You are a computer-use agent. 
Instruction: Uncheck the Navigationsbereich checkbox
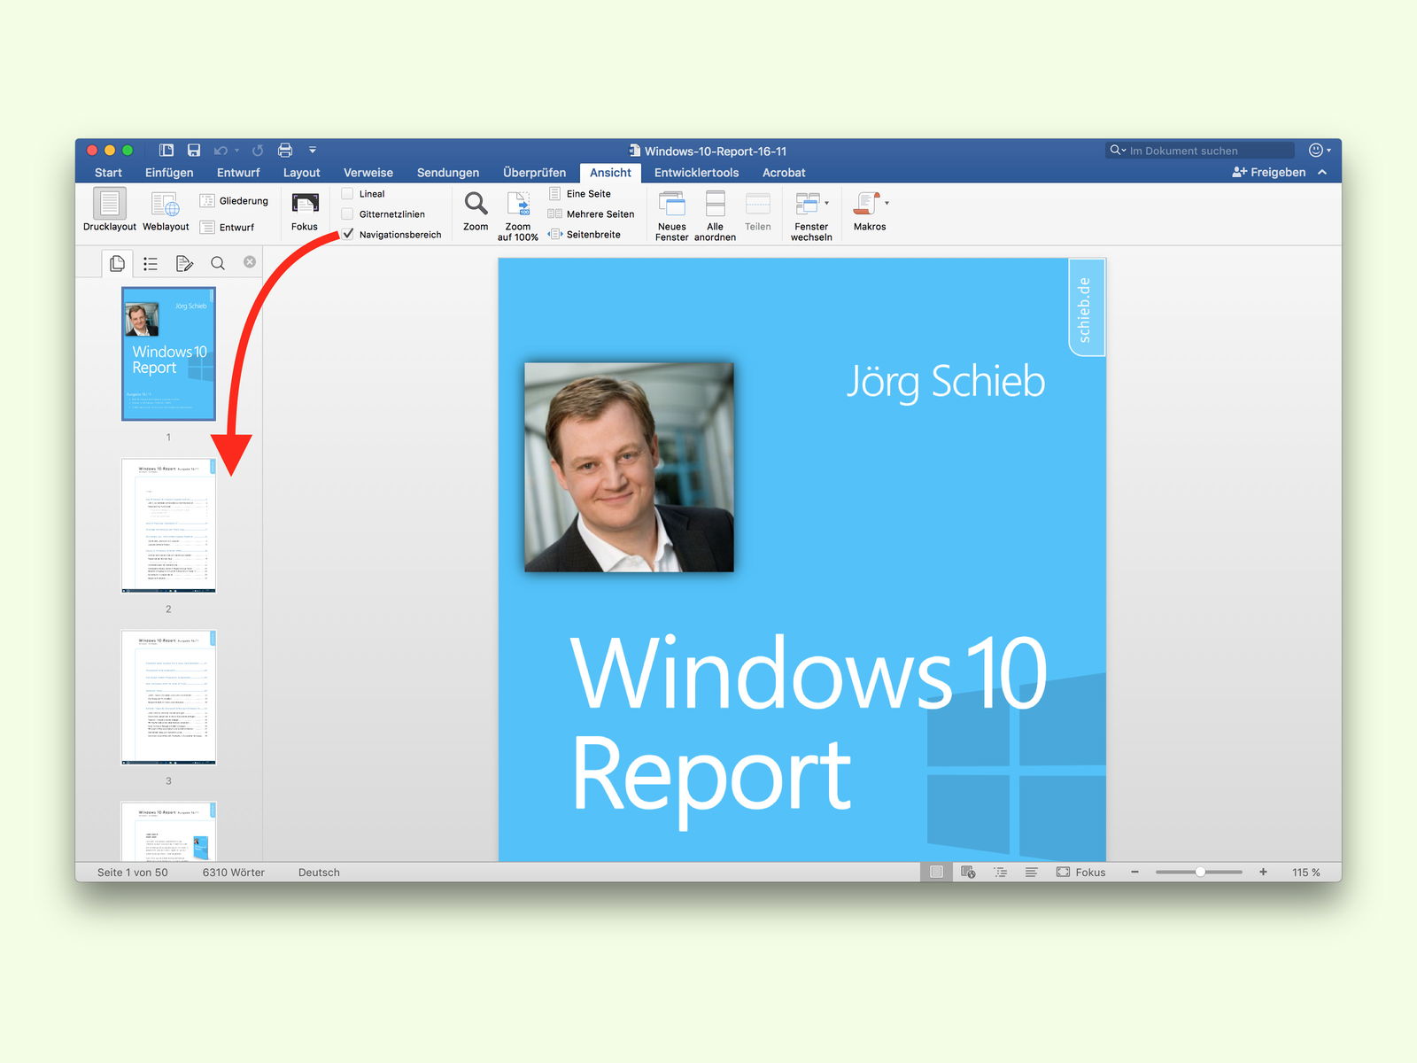point(347,235)
